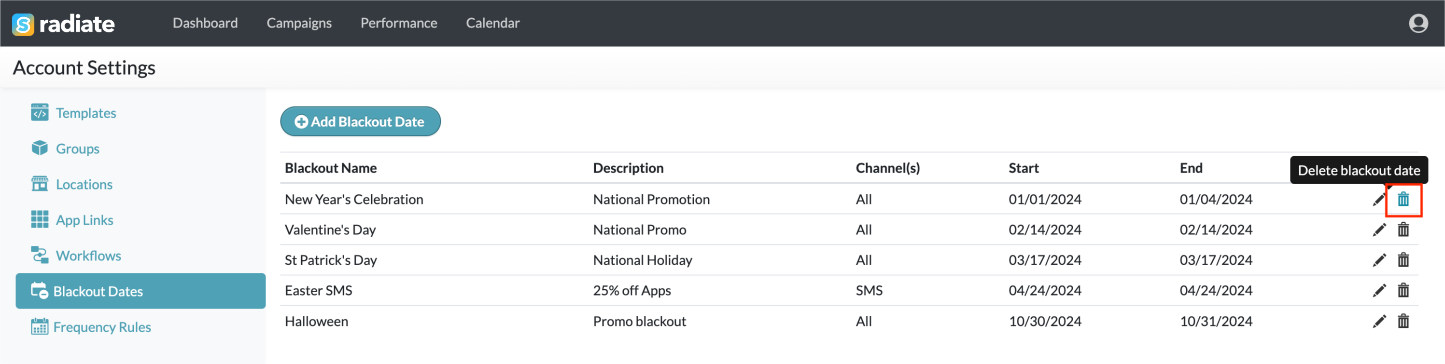Go to Groups settings
The height and width of the screenshot is (364, 1445).
tap(77, 148)
